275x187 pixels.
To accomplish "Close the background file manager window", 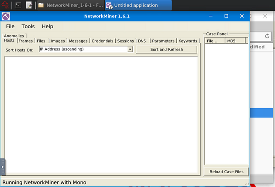I will [x=265, y=16].
